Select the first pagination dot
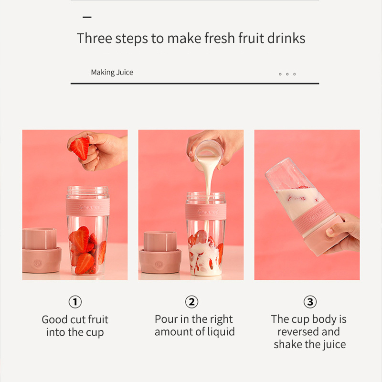 click(280, 74)
